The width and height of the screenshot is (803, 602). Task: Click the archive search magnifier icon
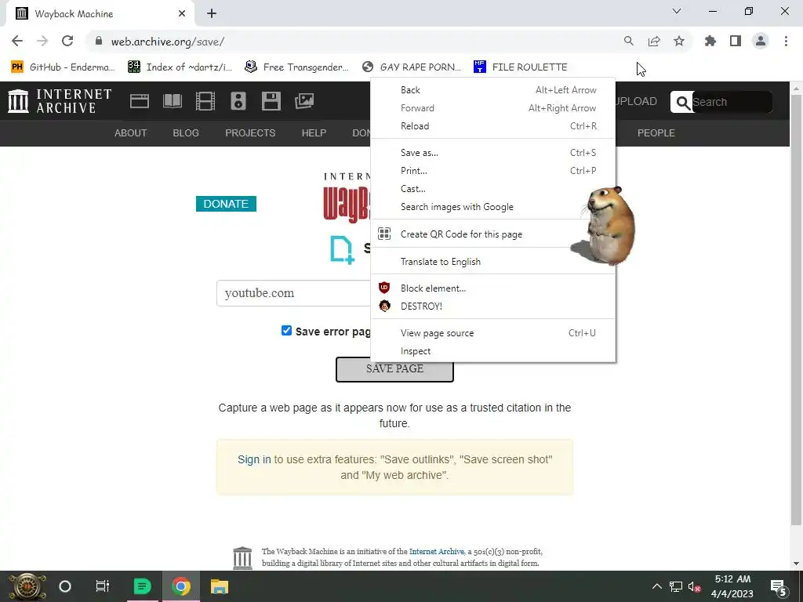[683, 103]
